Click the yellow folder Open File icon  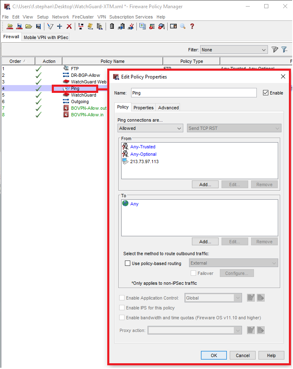[28, 26]
